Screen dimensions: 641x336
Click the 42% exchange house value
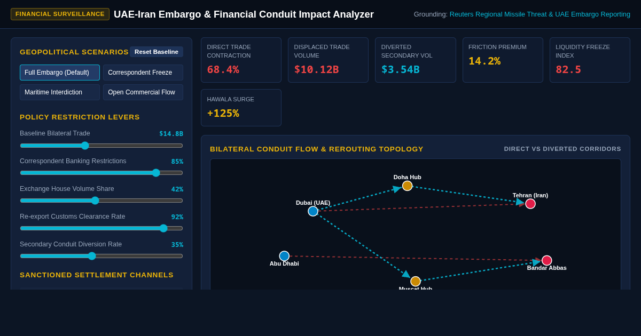tap(177, 189)
